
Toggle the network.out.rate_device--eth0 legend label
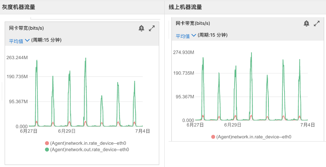(x=89, y=149)
